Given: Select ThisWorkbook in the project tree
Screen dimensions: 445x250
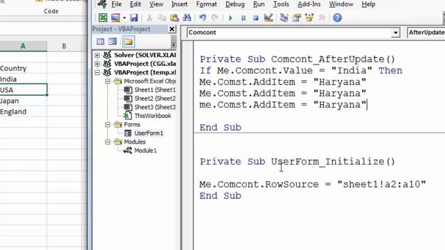Looking at the screenshot, I should pyautogui.click(x=153, y=116).
